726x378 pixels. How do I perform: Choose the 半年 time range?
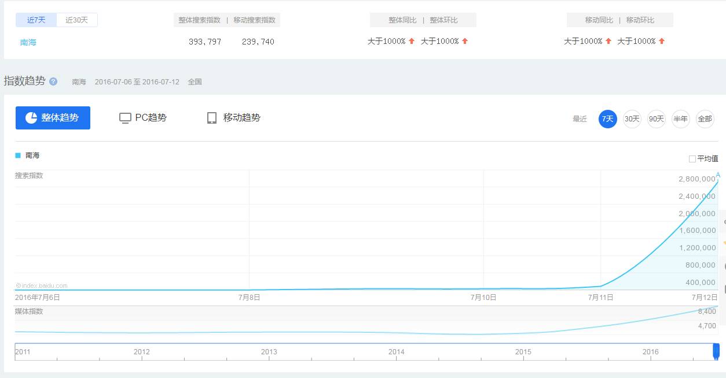point(681,119)
